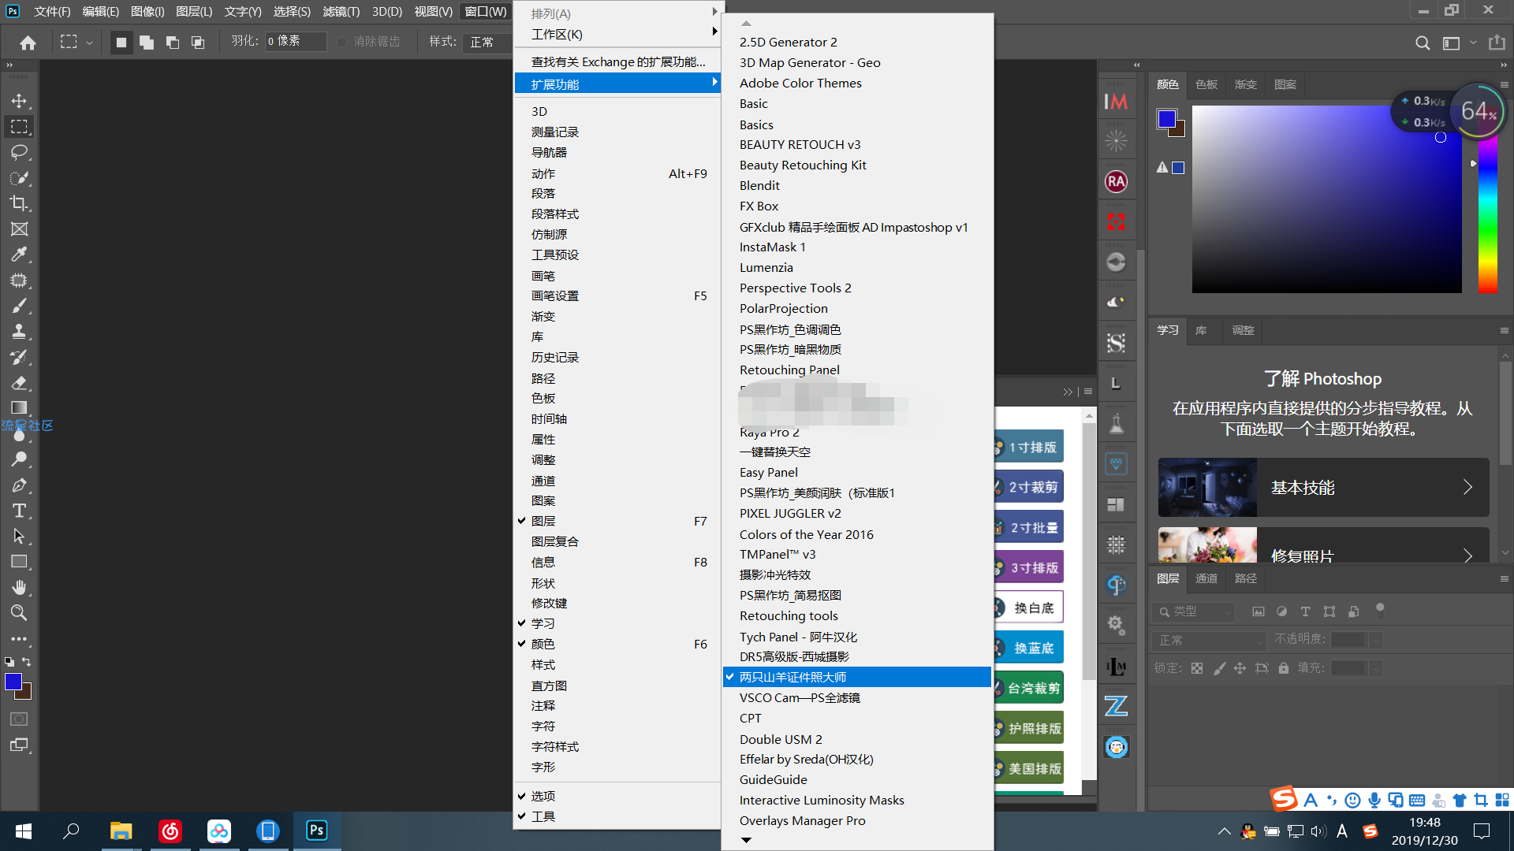Click the Add to selection mode icon
The image size is (1514, 851).
pyautogui.click(x=147, y=43)
